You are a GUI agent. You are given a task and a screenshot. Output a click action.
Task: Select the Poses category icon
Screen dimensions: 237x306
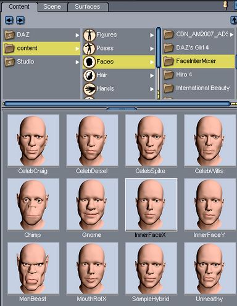click(89, 48)
